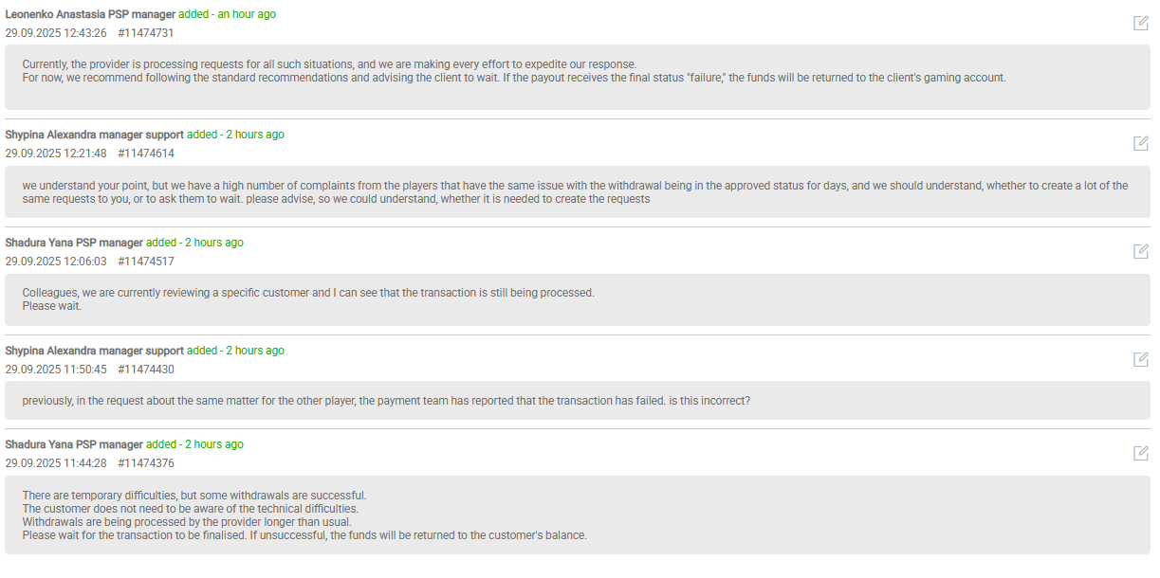Select Shadura Yana name on 11:44:28 comment

74,445
